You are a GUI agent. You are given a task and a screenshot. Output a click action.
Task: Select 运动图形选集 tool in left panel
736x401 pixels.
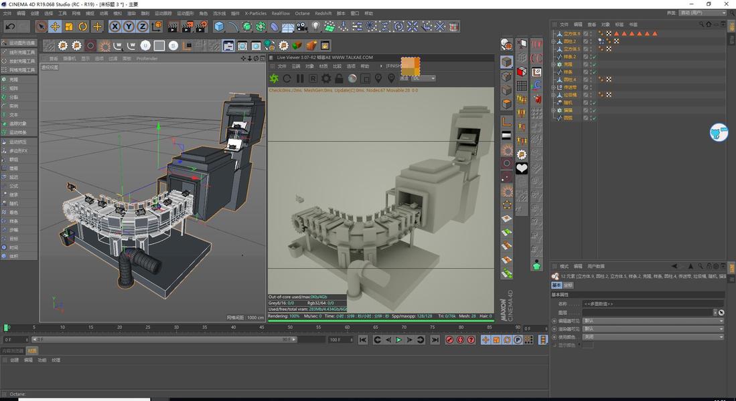tap(19, 43)
